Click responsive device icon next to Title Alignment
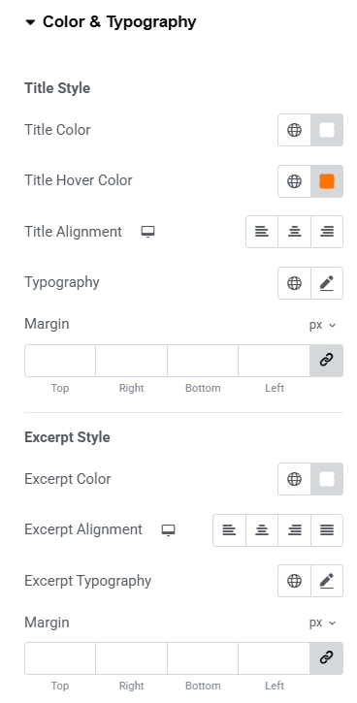 click(148, 232)
